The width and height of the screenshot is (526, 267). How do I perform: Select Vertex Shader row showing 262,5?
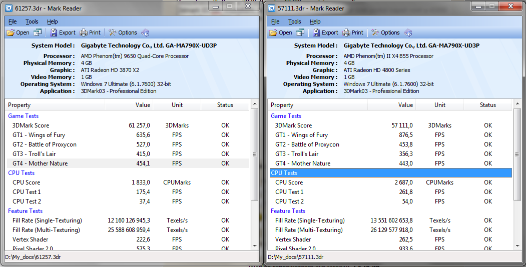[x=391, y=239]
